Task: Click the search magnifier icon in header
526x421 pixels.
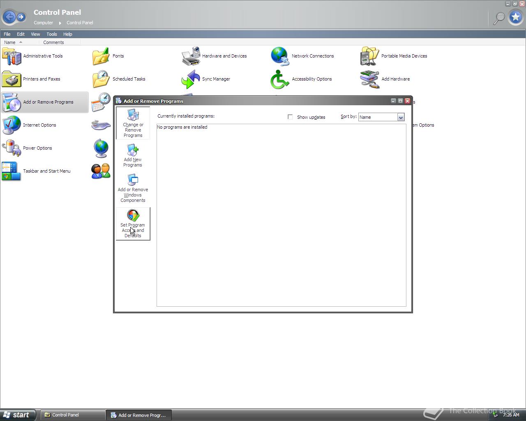Action: point(499,18)
